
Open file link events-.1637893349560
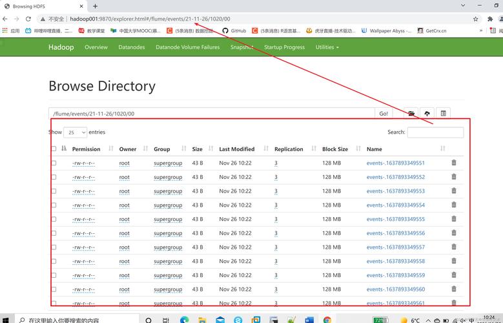396,289
